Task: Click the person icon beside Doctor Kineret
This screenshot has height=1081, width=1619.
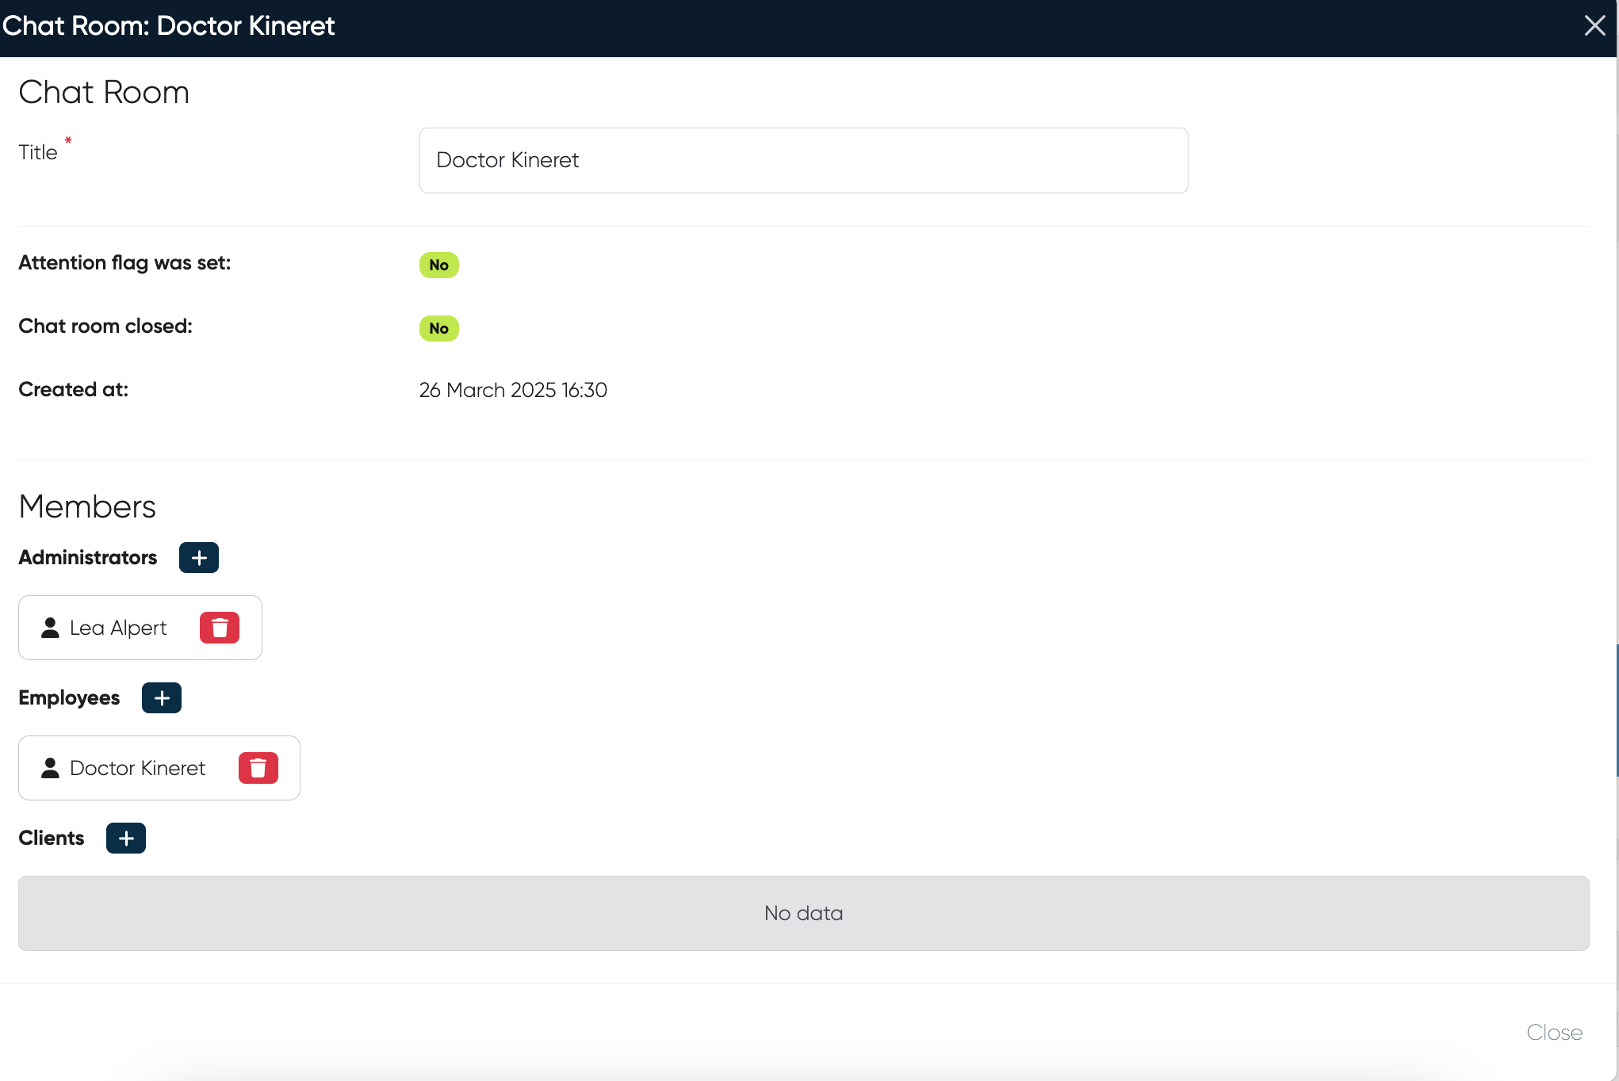Action: (50, 768)
